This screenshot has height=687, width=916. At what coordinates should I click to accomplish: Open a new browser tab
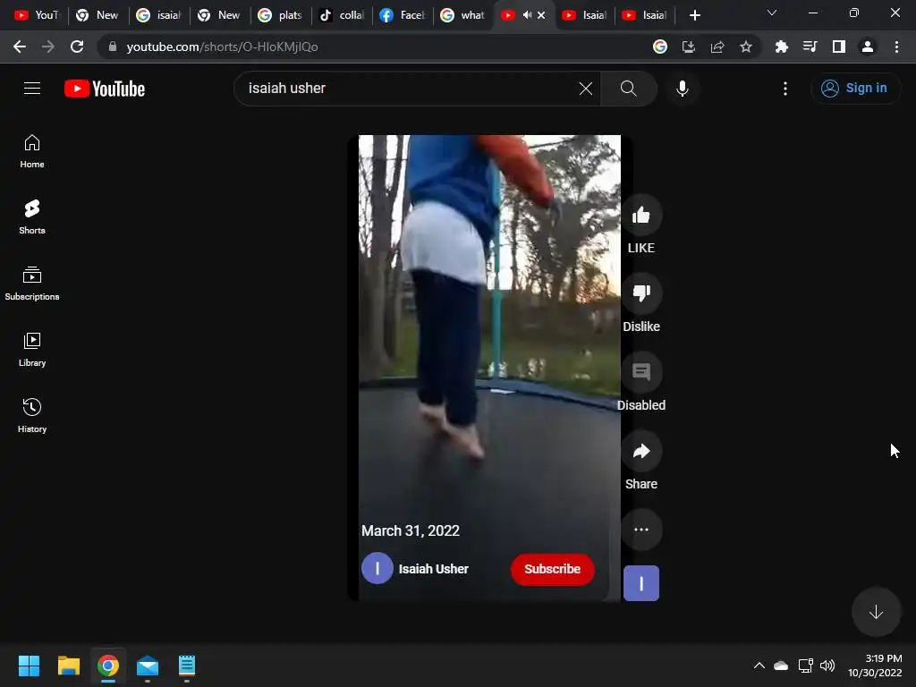[x=694, y=15]
